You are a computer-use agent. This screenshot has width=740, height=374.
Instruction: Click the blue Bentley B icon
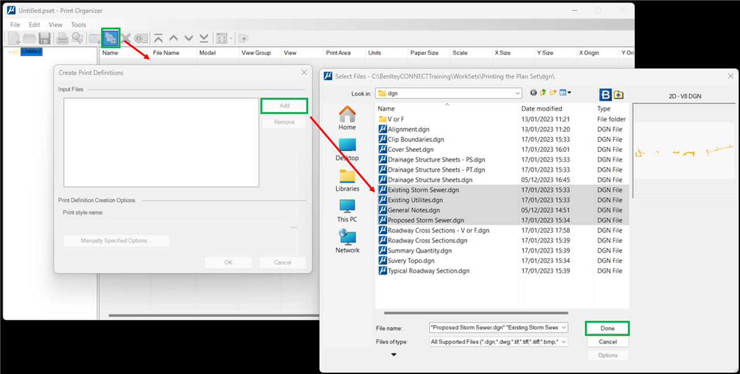click(x=606, y=95)
